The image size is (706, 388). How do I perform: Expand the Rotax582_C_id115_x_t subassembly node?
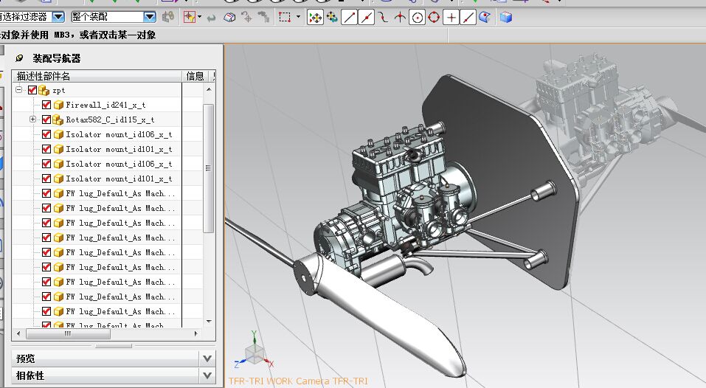pos(32,119)
